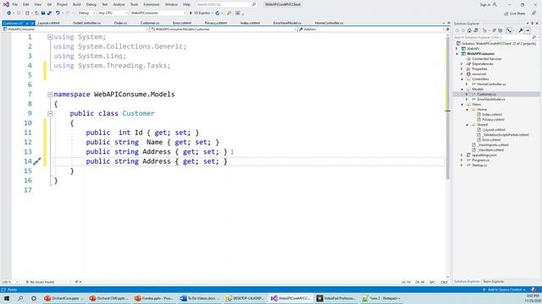Open the Extensions menu
542x304 pixels.
[152, 4]
